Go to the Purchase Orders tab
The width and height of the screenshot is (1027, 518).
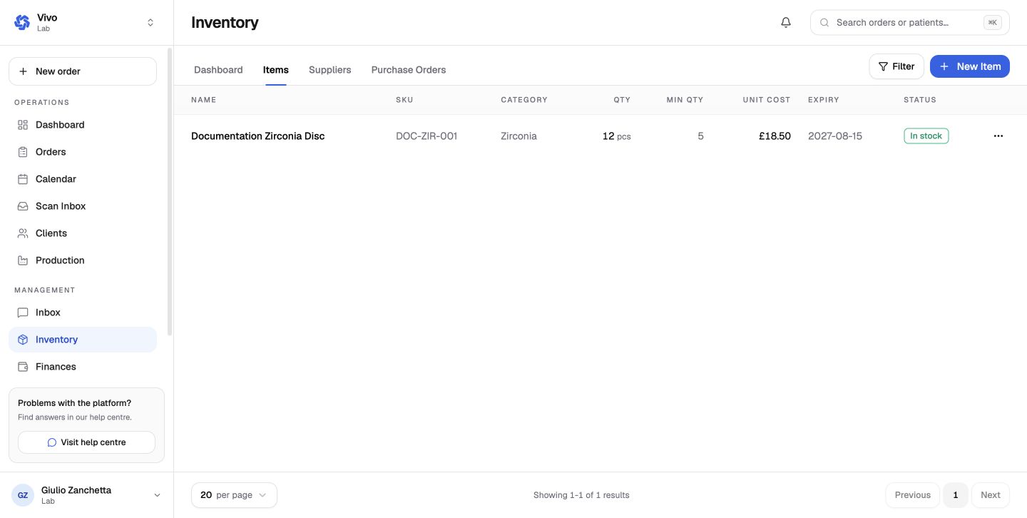pos(409,70)
